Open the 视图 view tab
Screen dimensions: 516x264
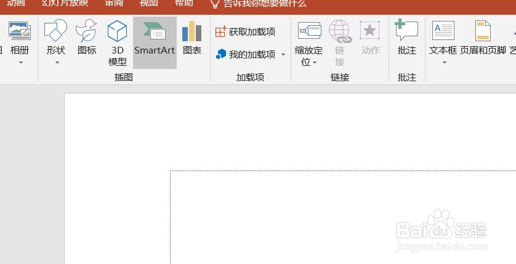point(149,3)
